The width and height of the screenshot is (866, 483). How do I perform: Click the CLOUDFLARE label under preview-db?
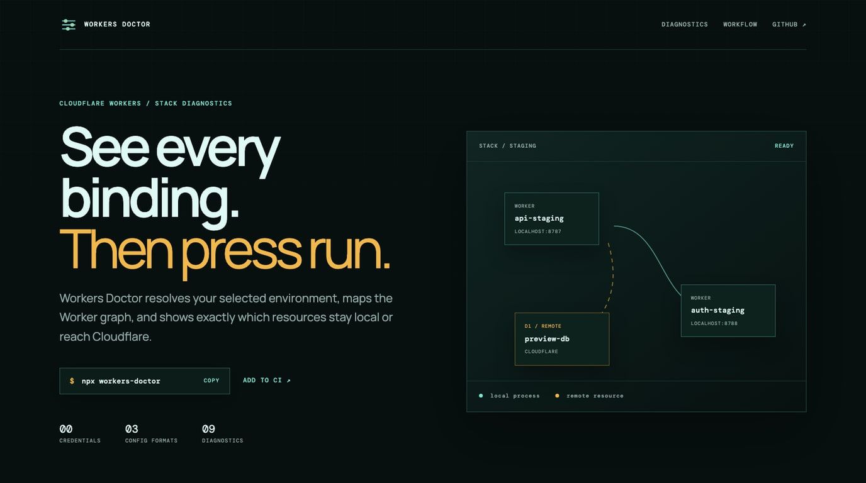pos(541,352)
